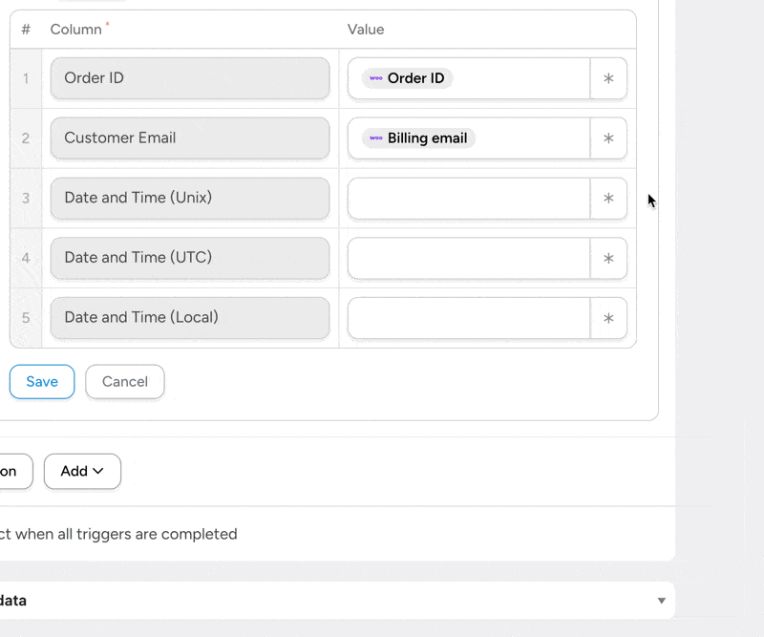
Task: Click the Date and Time (Unix) column field
Action: (x=190, y=199)
